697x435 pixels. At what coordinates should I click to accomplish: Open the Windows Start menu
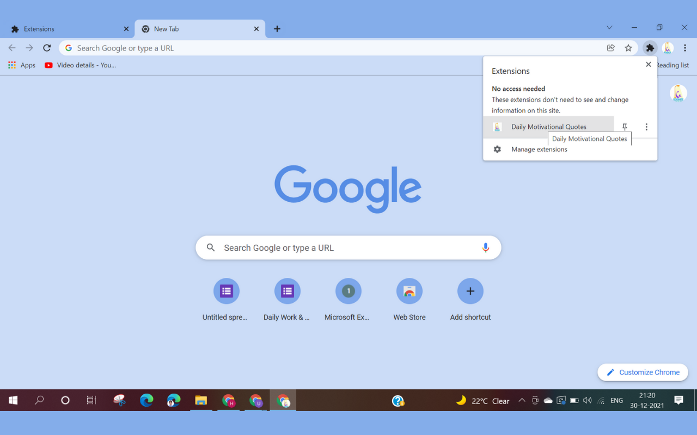click(x=13, y=401)
